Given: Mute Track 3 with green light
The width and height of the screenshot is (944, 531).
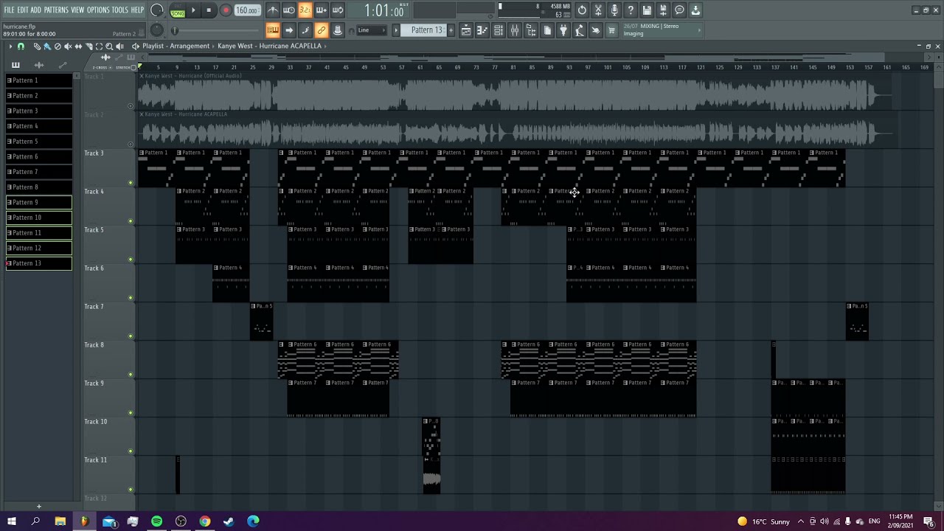Looking at the screenshot, I should (x=131, y=183).
